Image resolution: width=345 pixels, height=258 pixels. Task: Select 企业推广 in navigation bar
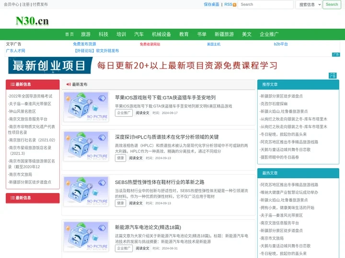(x=269, y=34)
